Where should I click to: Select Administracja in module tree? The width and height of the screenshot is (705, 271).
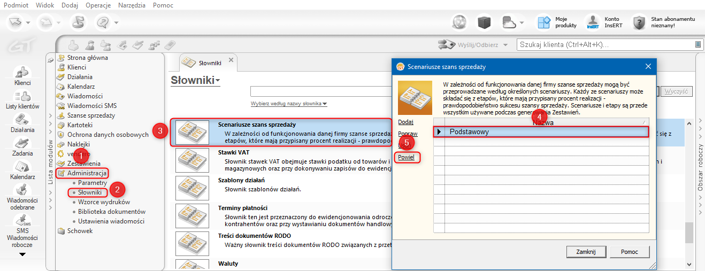tap(87, 173)
